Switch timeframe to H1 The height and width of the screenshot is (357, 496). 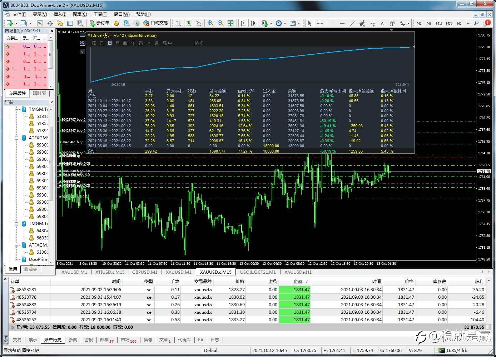(459, 23)
